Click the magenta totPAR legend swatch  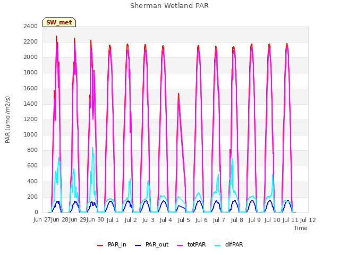point(180,245)
